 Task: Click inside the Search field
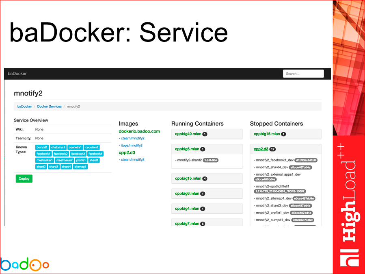pyautogui.click(x=303, y=74)
